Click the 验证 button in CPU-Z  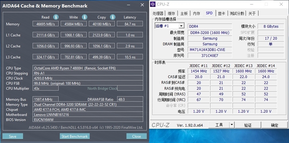coord(248,125)
